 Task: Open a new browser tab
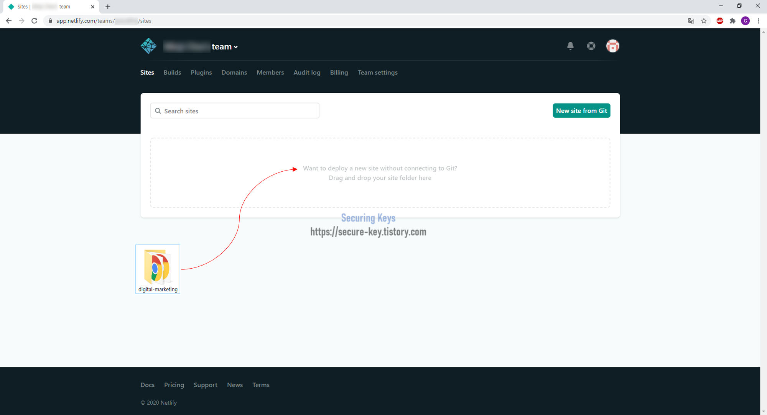click(x=108, y=7)
